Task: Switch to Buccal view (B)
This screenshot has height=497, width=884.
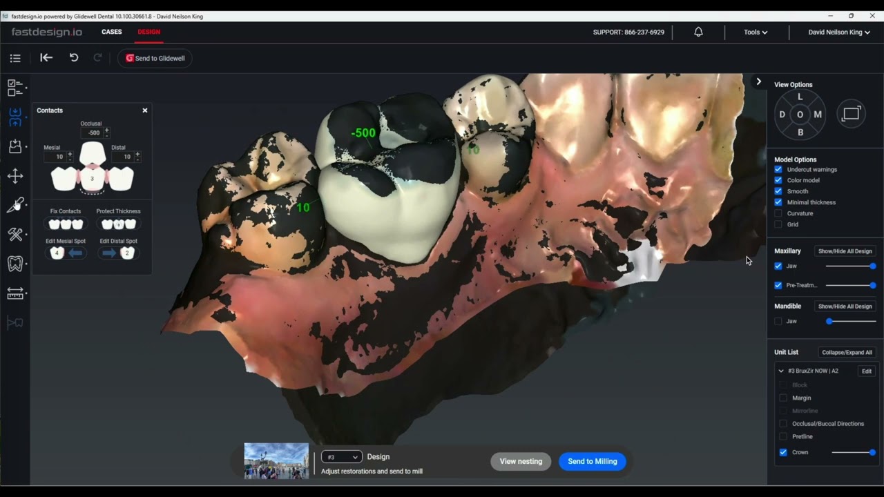Action: pyautogui.click(x=800, y=133)
